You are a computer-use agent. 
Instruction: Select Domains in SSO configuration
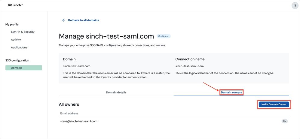pyautogui.click(x=23, y=68)
